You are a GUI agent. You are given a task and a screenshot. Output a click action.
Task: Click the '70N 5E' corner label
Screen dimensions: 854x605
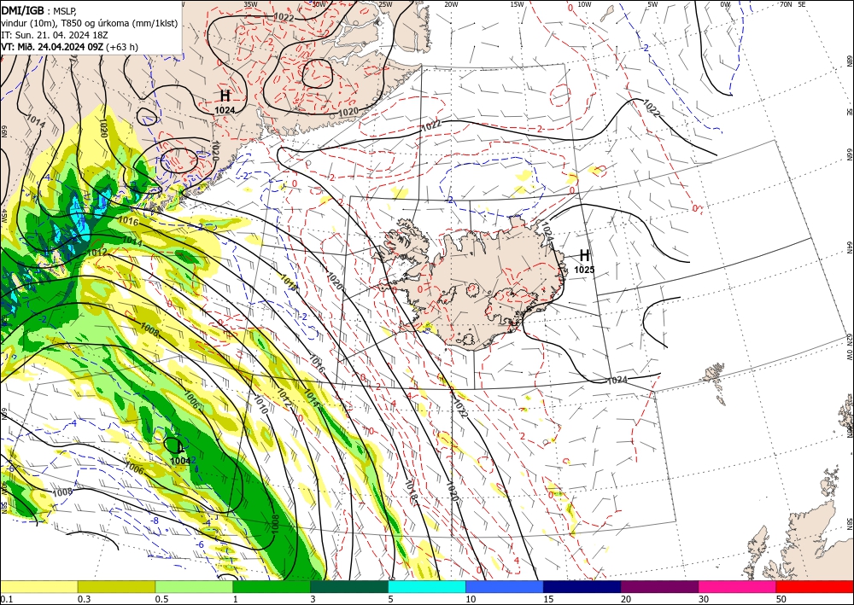click(x=793, y=4)
